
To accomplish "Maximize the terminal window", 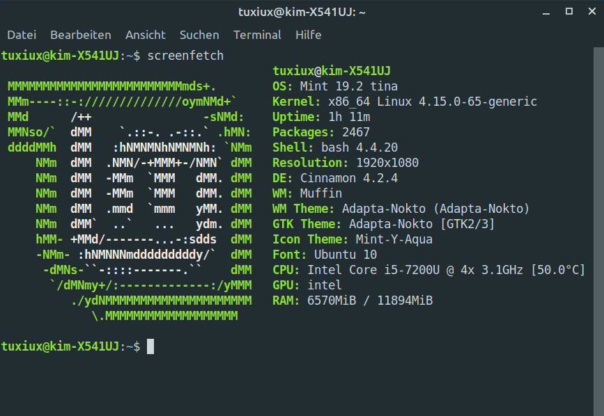I will (x=569, y=12).
